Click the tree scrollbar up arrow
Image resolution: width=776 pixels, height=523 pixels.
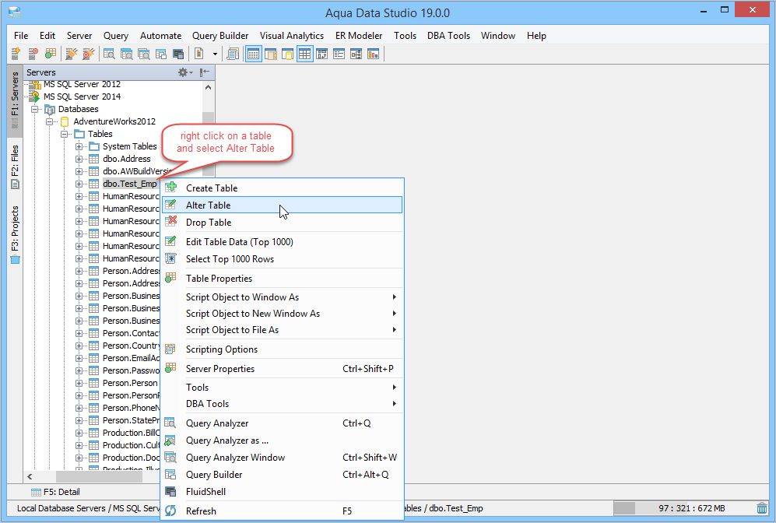pos(209,87)
